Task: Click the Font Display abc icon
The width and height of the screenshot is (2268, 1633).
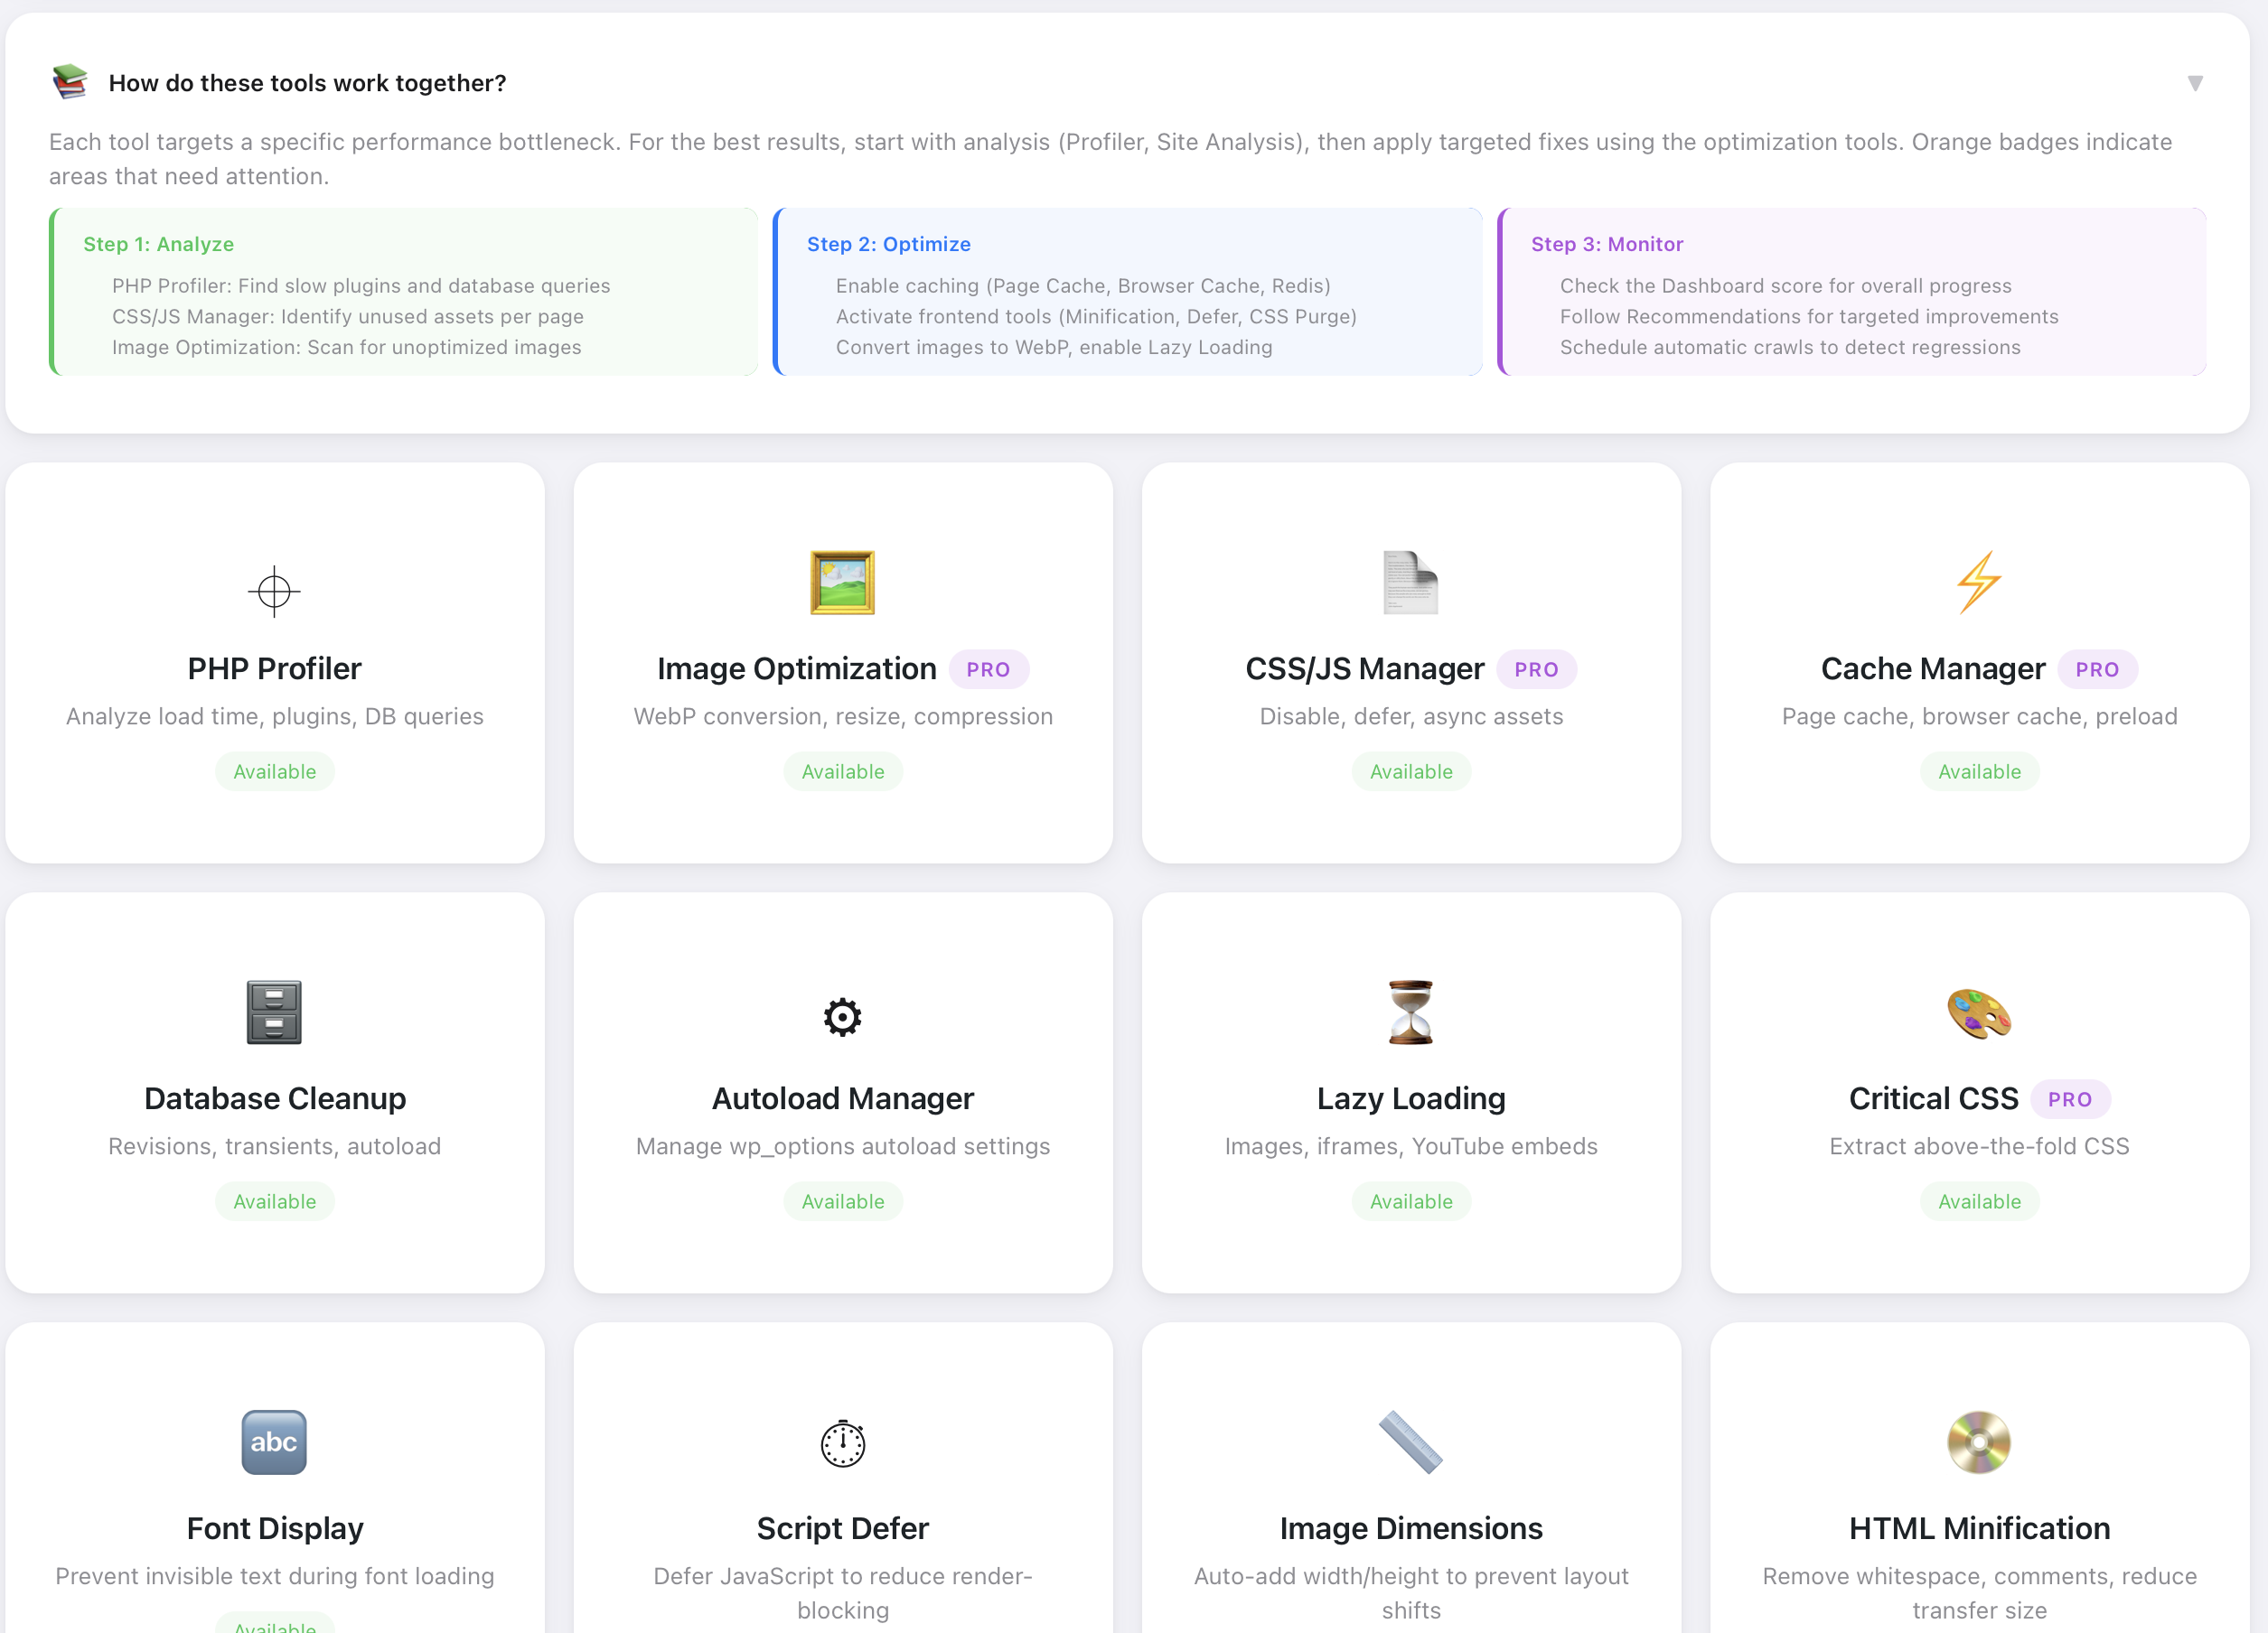Action: pyautogui.click(x=274, y=1442)
